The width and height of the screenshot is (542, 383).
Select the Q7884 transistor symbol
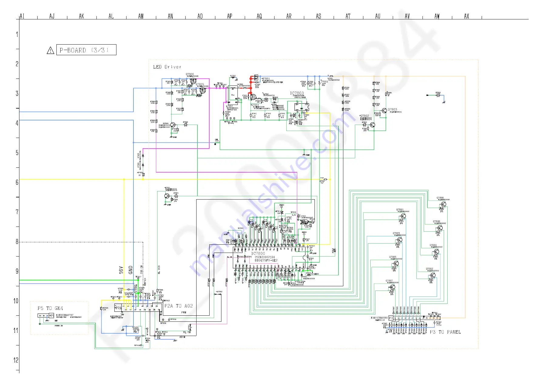tap(436, 252)
